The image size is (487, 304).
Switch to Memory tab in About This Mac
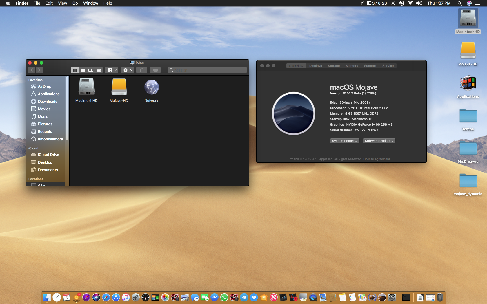[352, 66]
